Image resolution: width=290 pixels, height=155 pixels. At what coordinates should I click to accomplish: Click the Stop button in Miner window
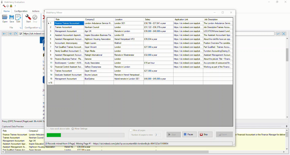pyautogui.click(x=205, y=134)
